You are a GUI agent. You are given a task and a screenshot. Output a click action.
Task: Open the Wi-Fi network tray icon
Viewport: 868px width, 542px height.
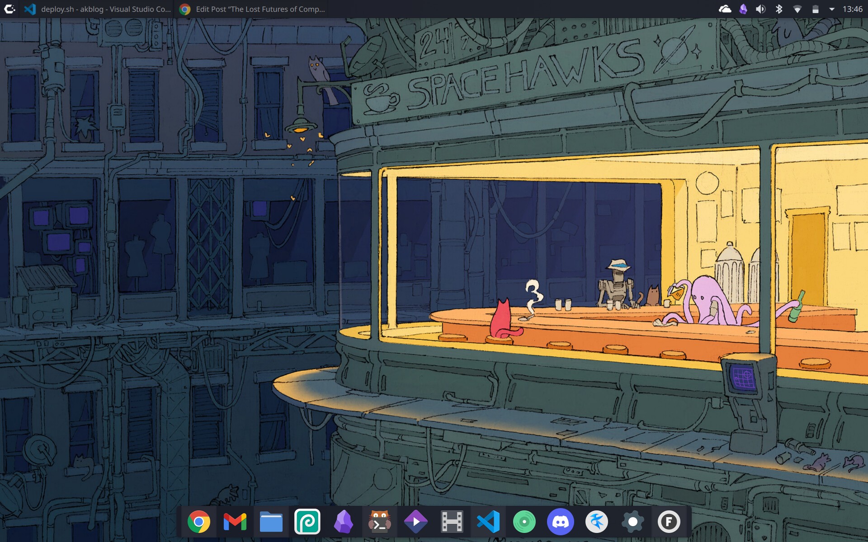[797, 9]
